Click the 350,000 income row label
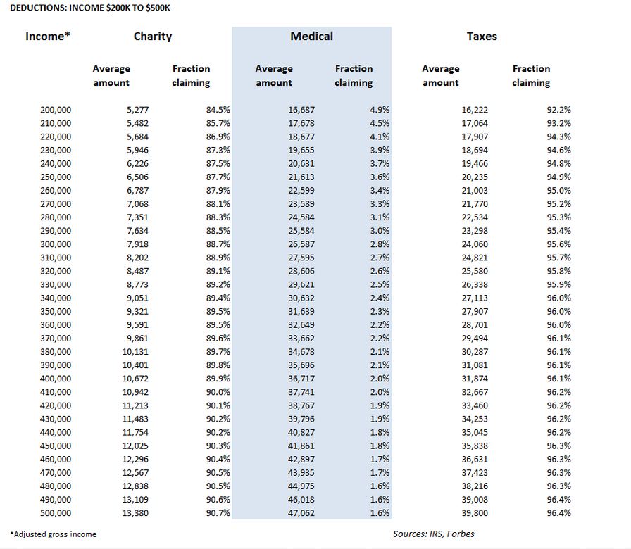The image size is (631, 549). [x=56, y=312]
